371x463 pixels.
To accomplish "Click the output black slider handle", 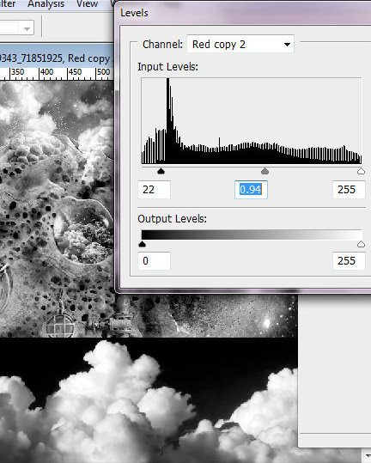I will [142, 244].
